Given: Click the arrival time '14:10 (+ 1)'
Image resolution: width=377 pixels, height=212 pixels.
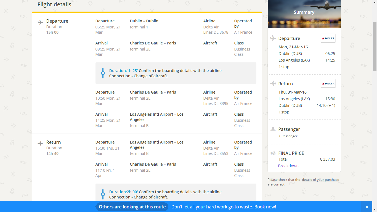Looking at the screenshot, I should click(326, 105).
